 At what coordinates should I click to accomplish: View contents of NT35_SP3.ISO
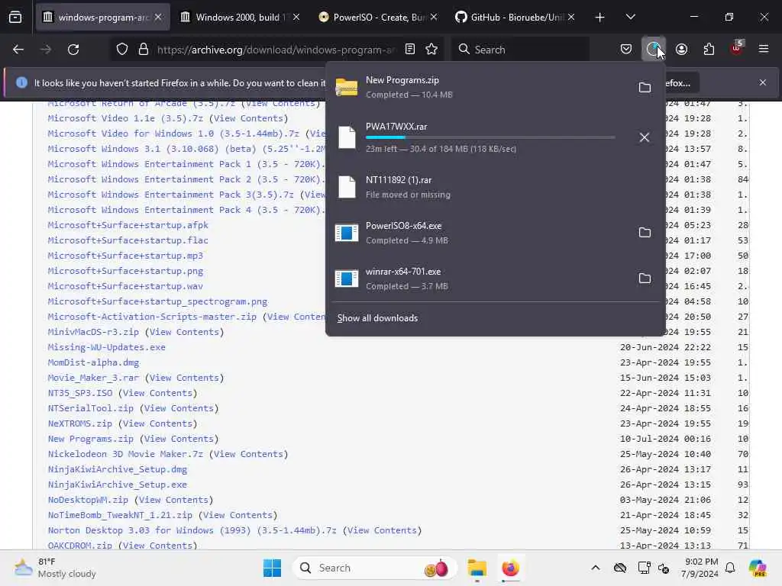pyautogui.click(x=157, y=393)
